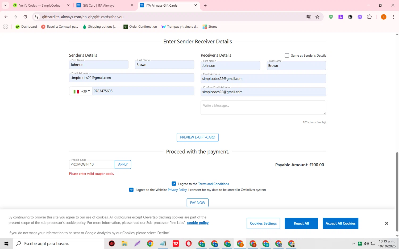
Task: Open the Trampas y trainers bookmark
Action: [x=180, y=27]
